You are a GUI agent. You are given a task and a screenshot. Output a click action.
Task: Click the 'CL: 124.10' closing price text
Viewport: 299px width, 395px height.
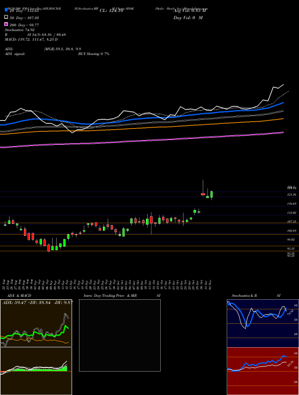coord(111,11)
